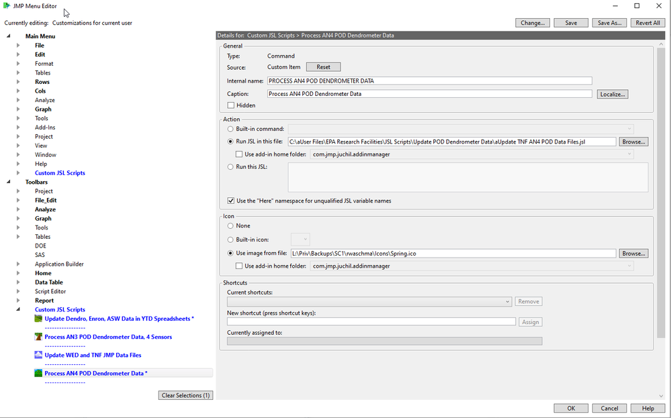Screen dimensions: 671x418
Task: Select Update WED and TNF JMP Data Files
Action: point(93,355)
